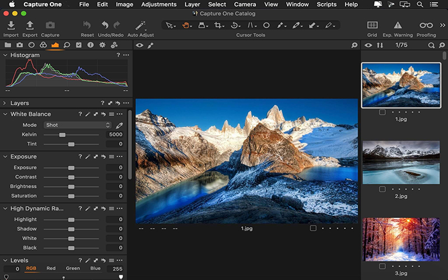Enable the Exposure Warning icon

click(398, 25)
